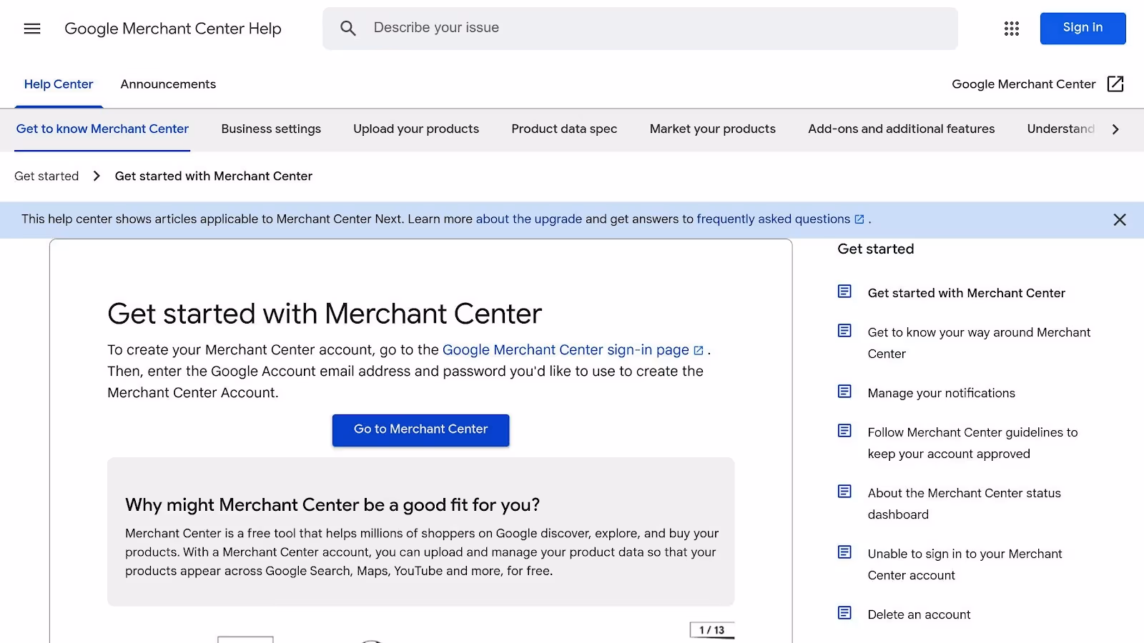Open the about the upgrade link
Image resolution: width=1144 pixels, height=643 pixels.
[529, 219]
